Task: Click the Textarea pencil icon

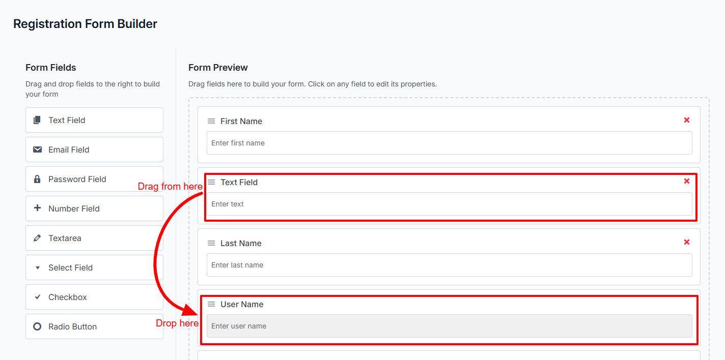Action: 37,238
